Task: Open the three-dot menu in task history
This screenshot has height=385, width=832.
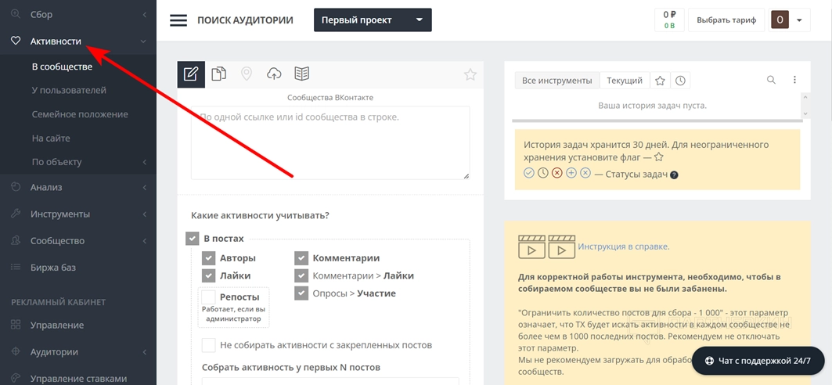Action: pos(794,80)
